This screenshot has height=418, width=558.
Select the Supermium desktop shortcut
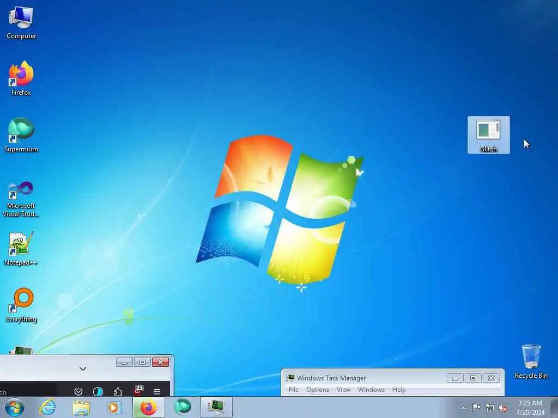coord(21,135)
